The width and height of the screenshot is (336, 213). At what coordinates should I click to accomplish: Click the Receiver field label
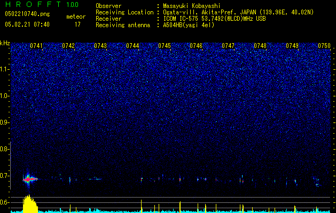(108, 19)
